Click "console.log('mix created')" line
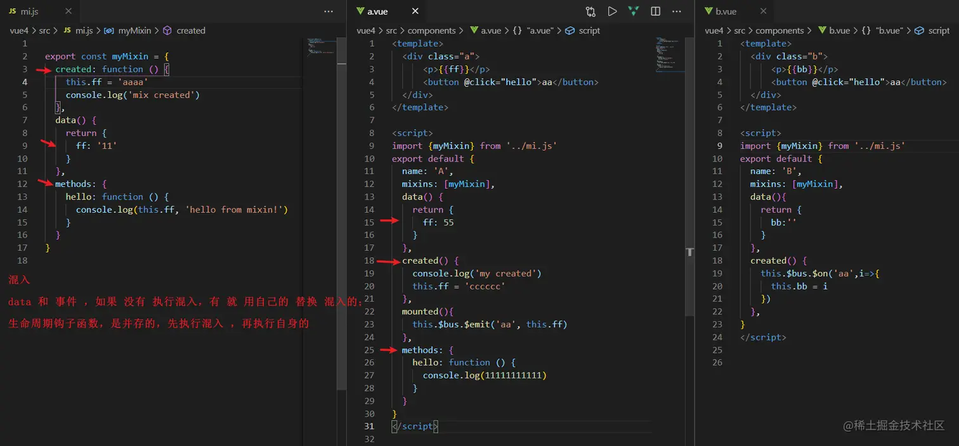The width and height of the screenshot is (959, 446). coord(133,95)
